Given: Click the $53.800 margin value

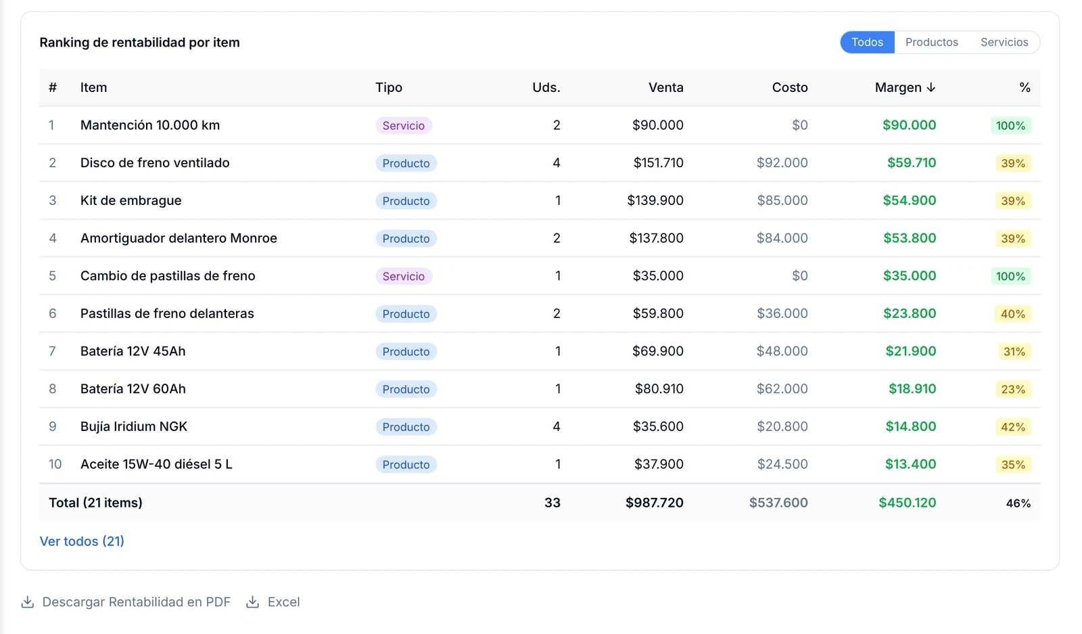Looking at the screenshot, I should pyautogui.click(x=910, y=238).
